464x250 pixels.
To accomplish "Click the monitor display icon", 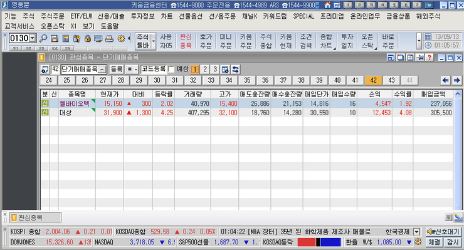I will 98,38.
